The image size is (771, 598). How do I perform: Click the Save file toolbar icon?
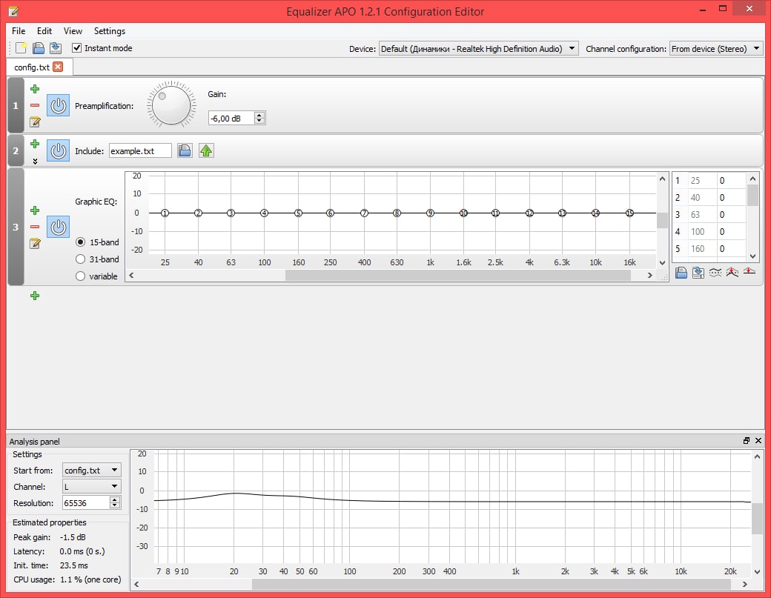pos(56,47)
